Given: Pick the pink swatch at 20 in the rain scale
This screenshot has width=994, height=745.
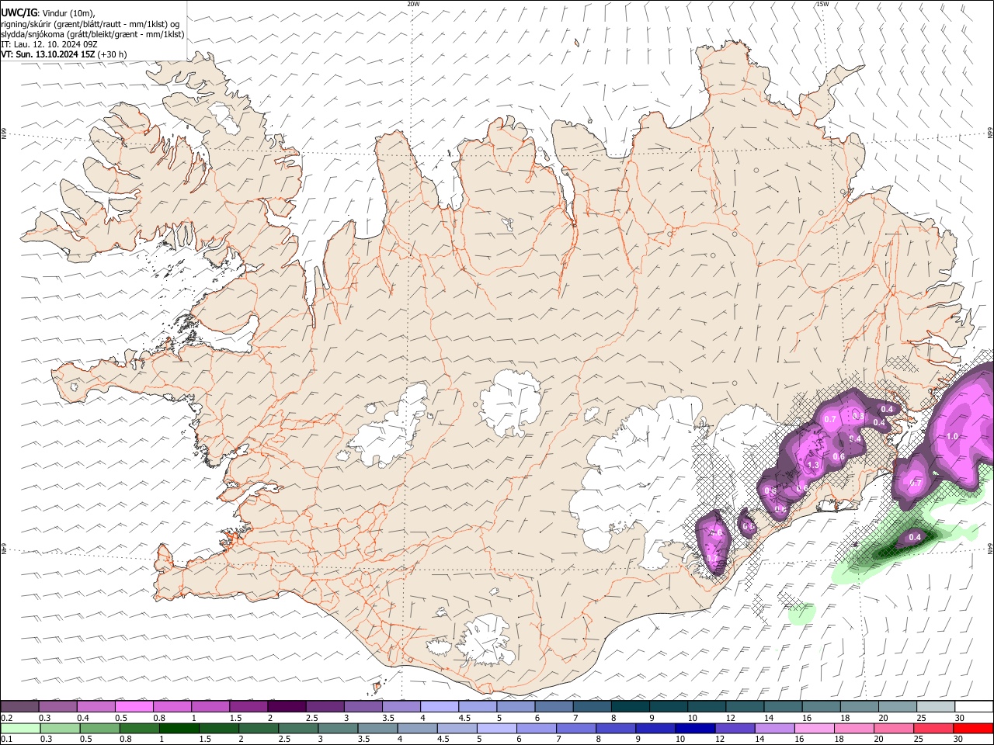Looking at the screenshot, I should [893, 728].
